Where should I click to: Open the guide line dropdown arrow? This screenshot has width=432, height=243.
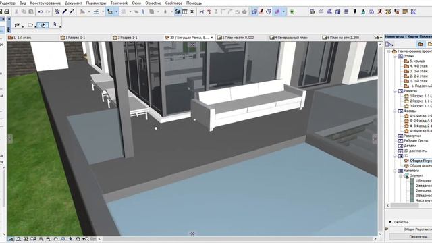pos(103,11)
